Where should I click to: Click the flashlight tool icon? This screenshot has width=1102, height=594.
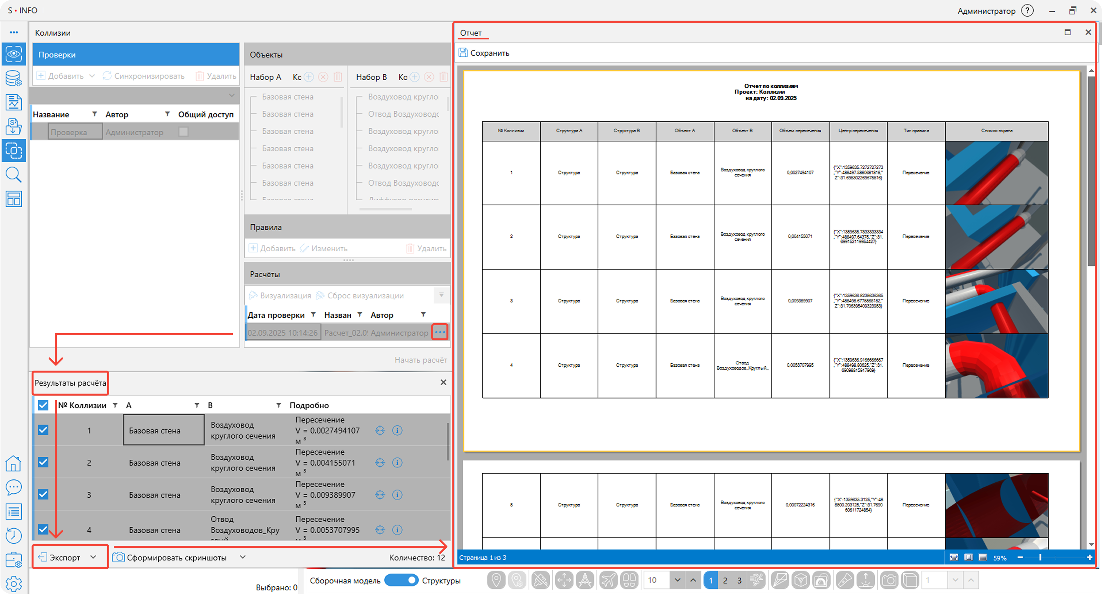(x=845, y=580)
